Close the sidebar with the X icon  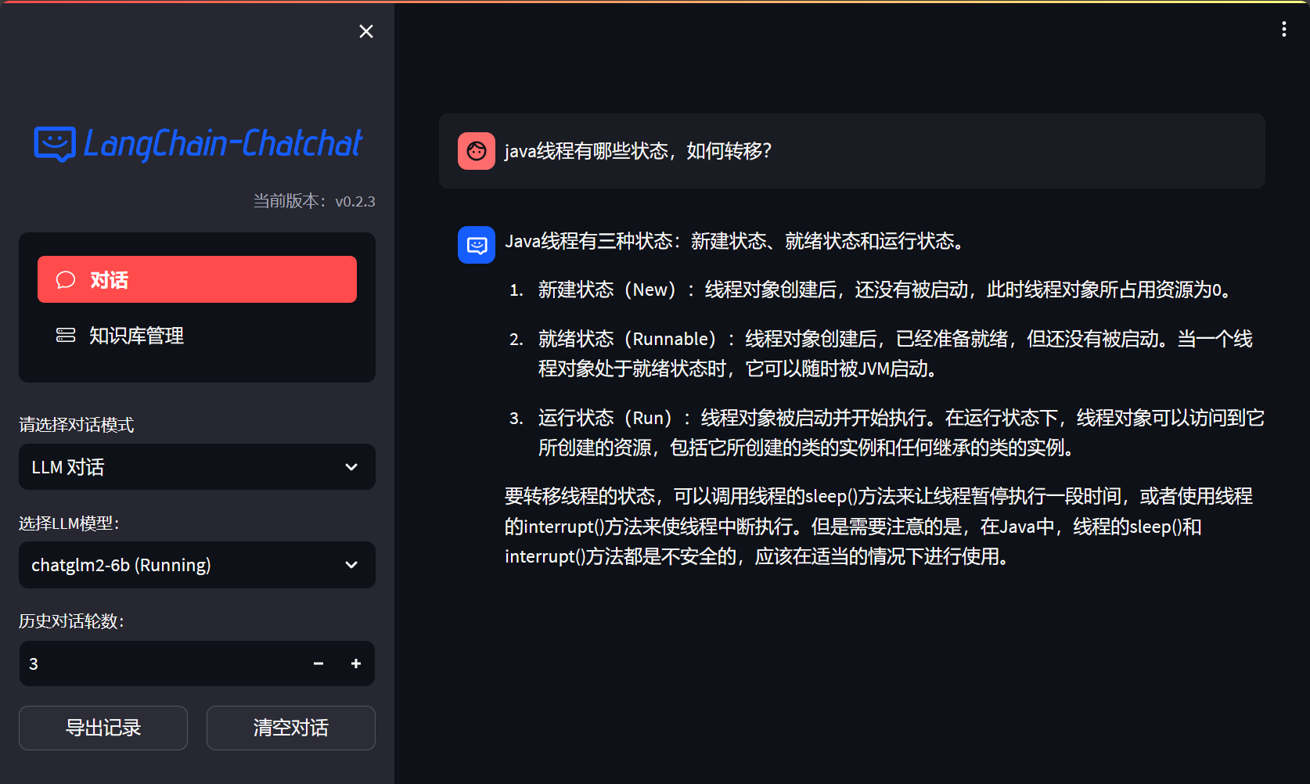click(x=366, y=31)
